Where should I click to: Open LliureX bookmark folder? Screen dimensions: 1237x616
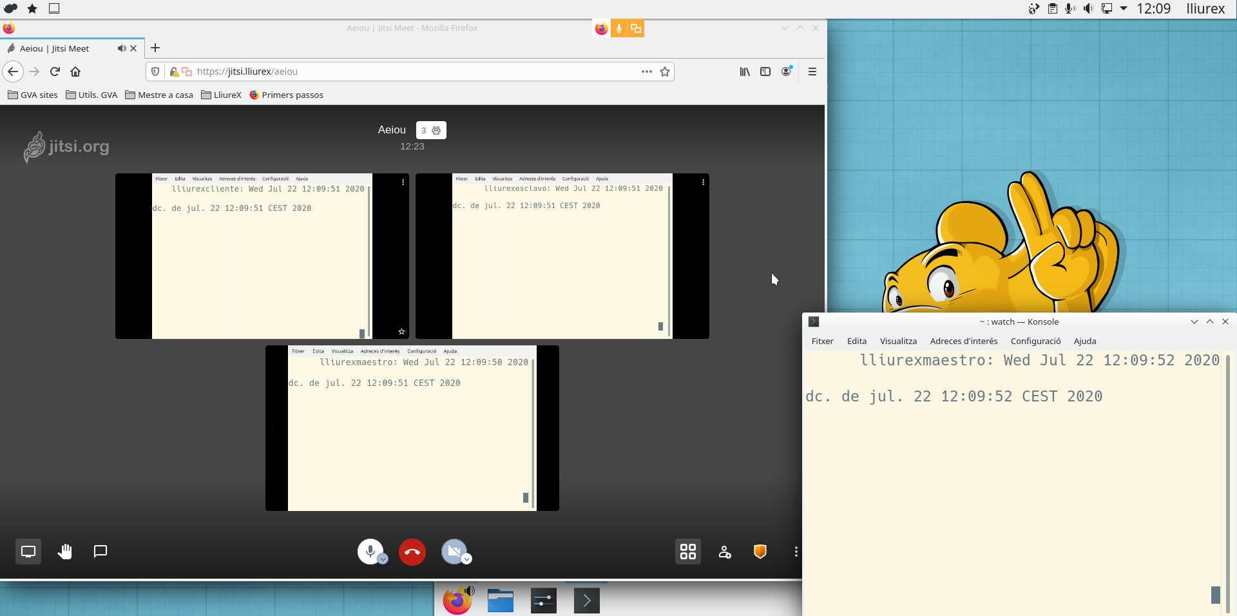coord(221,95)
